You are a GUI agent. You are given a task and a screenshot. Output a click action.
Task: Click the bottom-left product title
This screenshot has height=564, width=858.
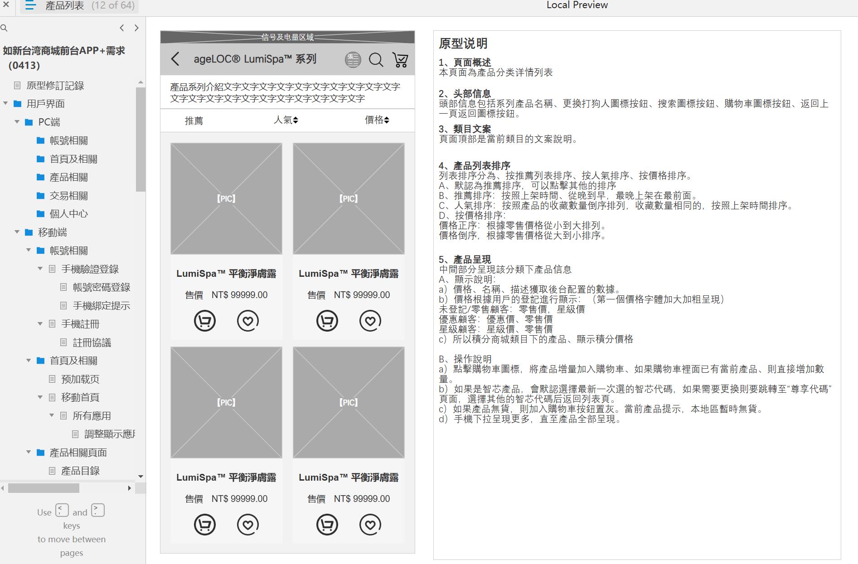(x=226, y=477)
